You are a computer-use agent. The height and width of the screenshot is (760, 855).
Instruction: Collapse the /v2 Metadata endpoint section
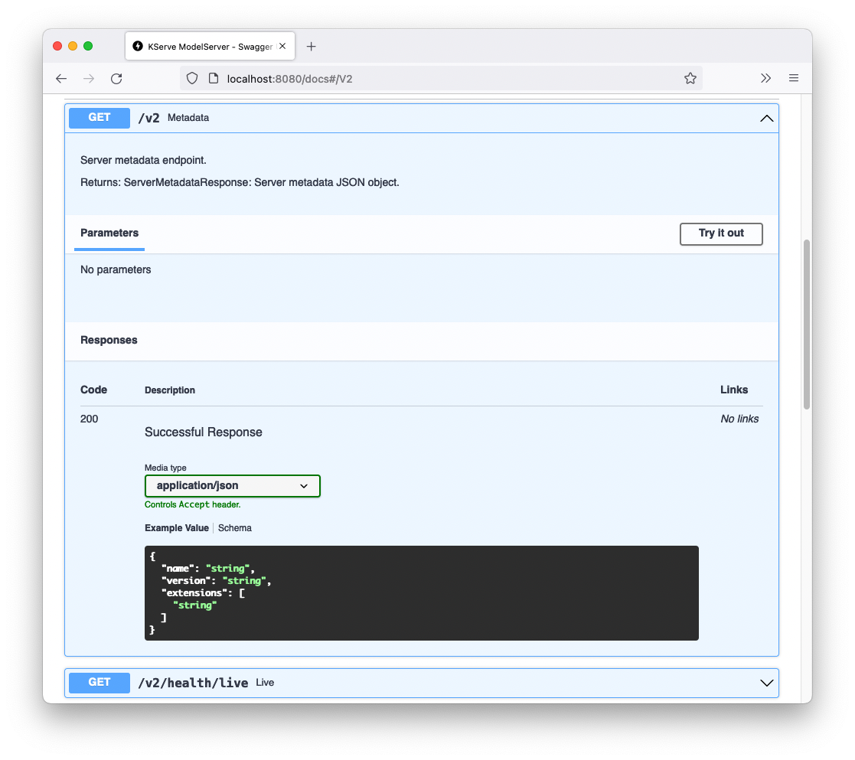(766, 118)
